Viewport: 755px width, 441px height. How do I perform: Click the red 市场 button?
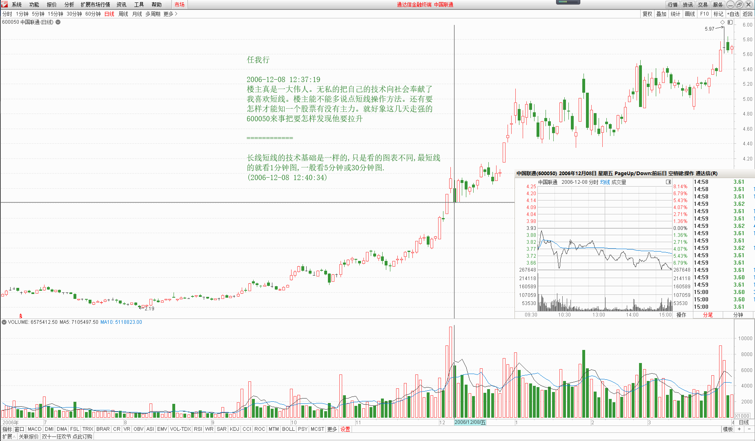point(179,4)
